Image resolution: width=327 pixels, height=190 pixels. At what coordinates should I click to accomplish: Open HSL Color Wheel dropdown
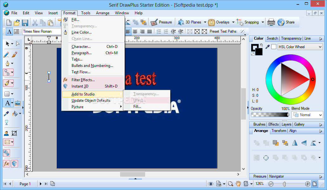click(x=300, y=47)
